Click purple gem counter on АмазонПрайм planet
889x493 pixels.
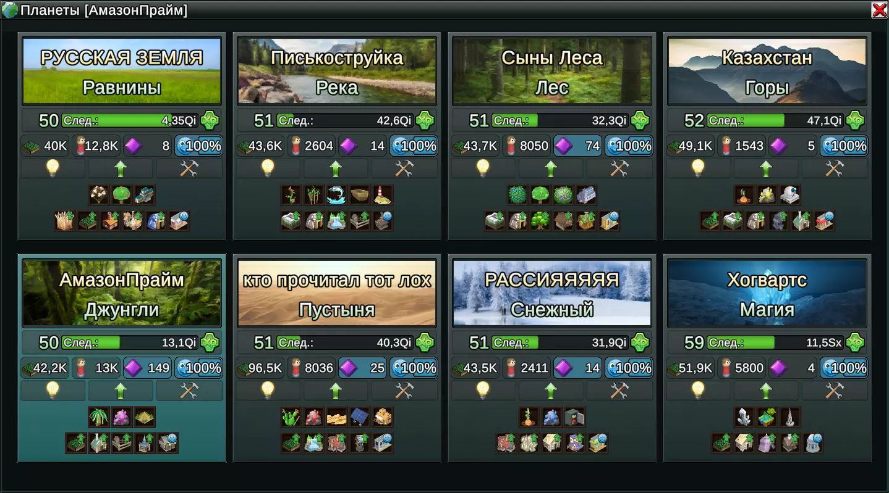click(148, 368)
